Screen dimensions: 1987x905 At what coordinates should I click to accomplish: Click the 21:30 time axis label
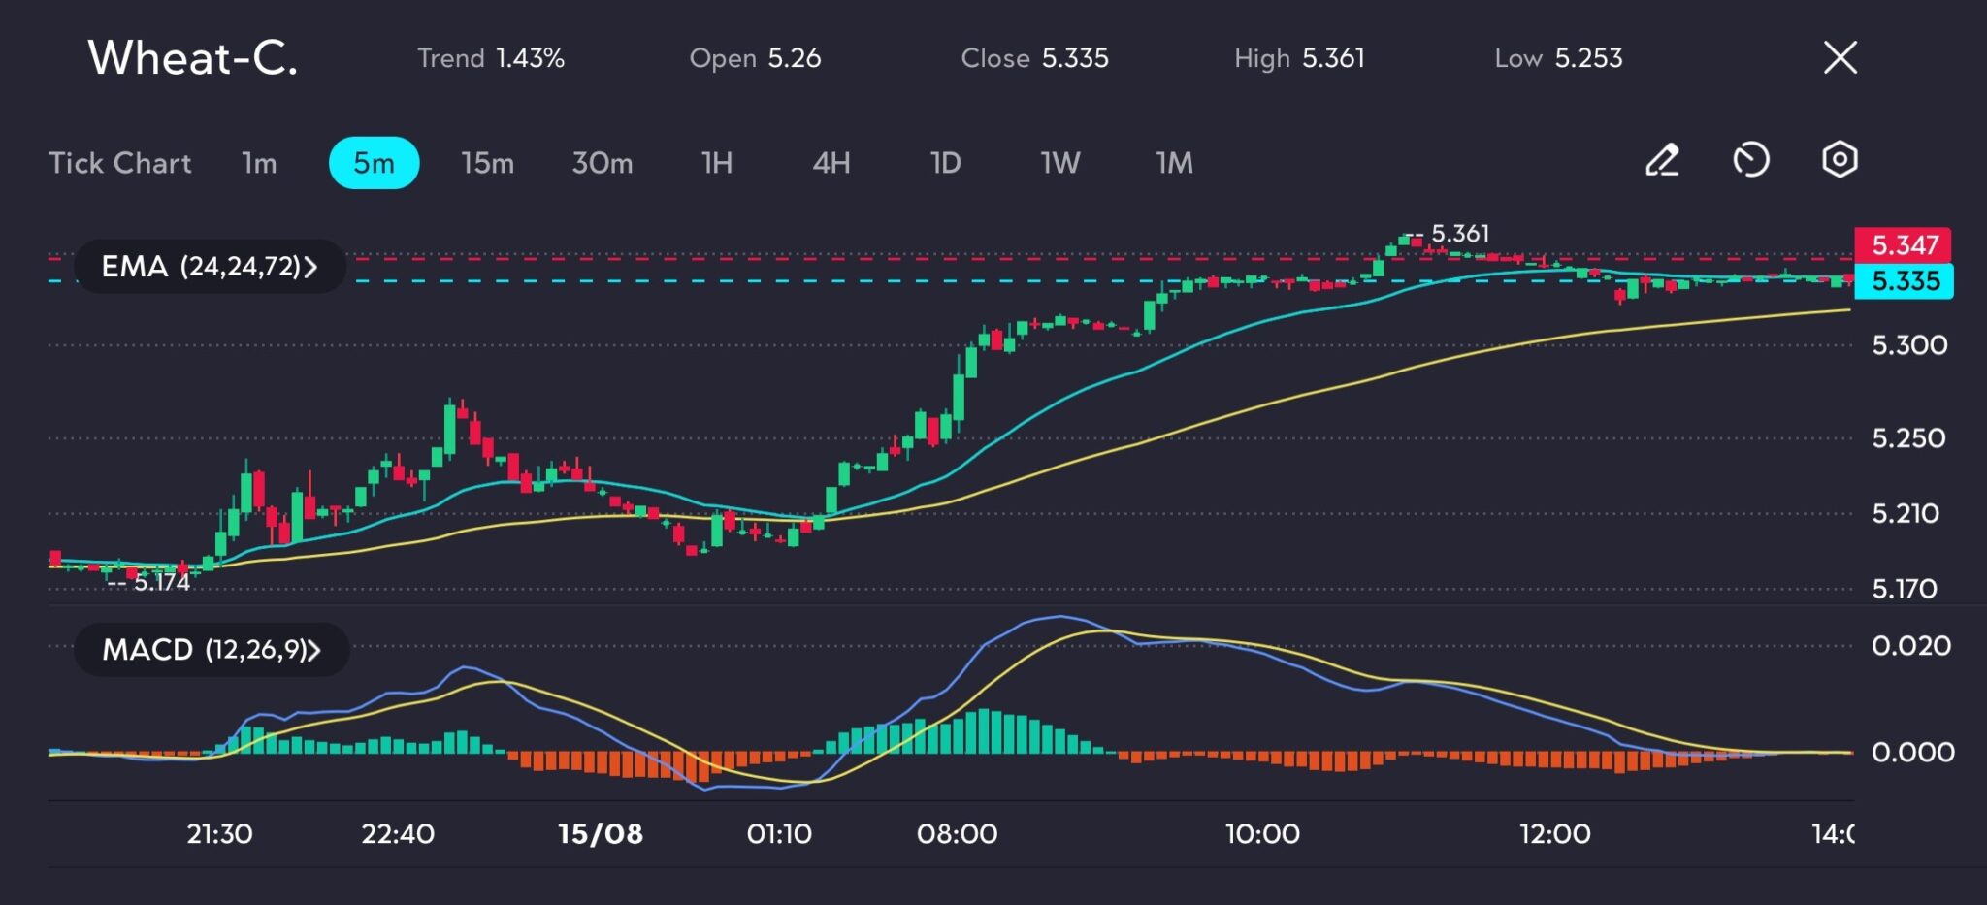click(x=219, y=834)
